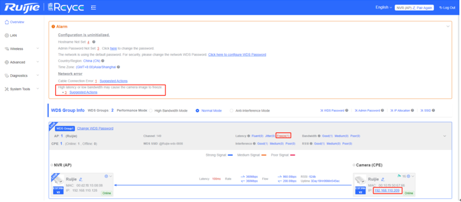Click the help icon beside the time zone

[x=118, y=67]
